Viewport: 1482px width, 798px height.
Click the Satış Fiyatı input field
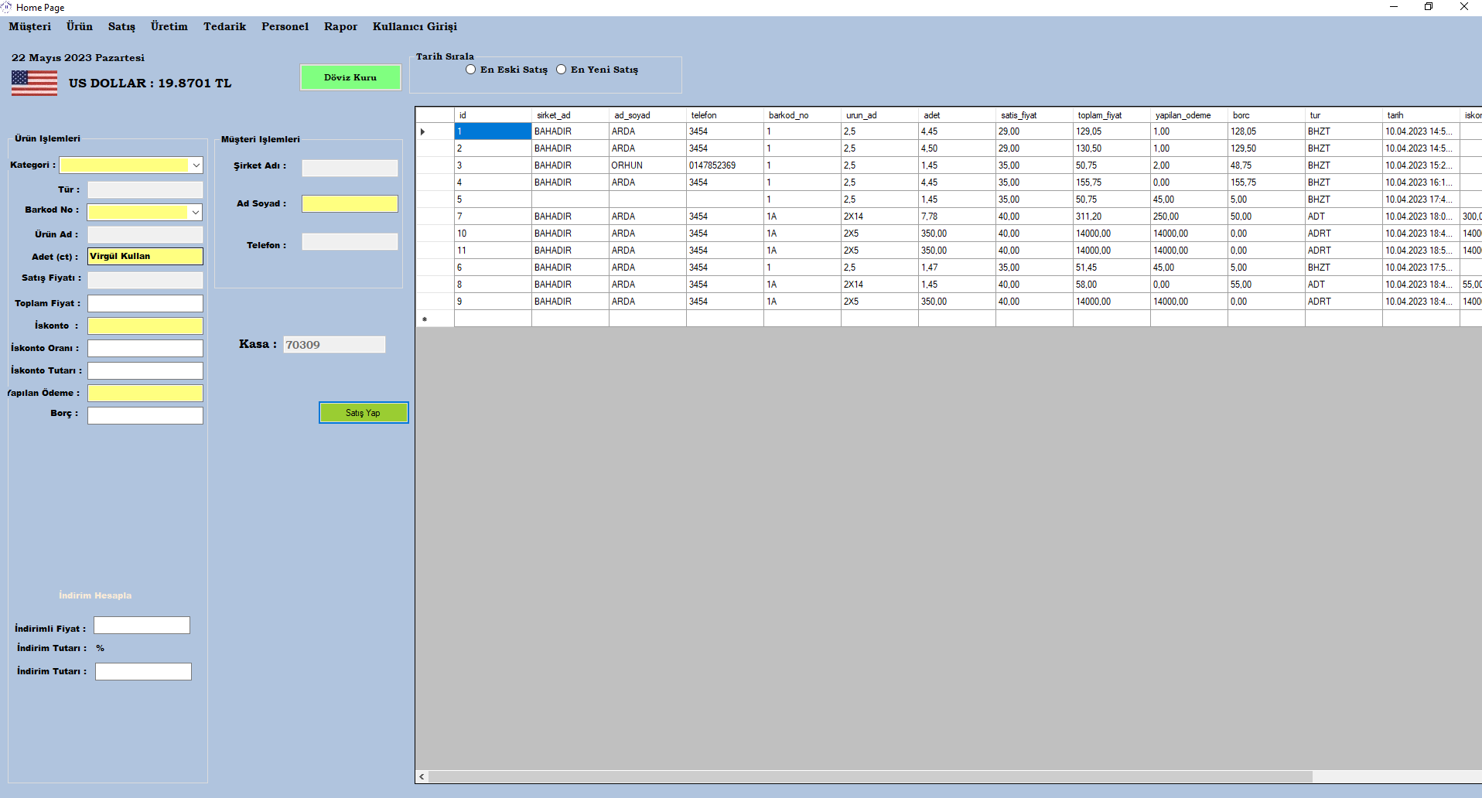(145, 280)
